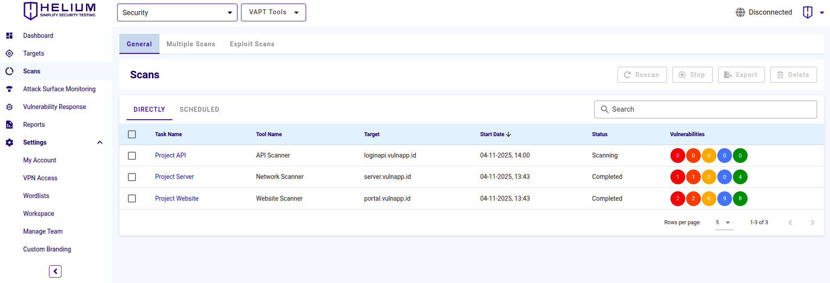830x283 pixels.
Task: Click the Attack Surface Monitoring icon
Action: pos(9,89)
